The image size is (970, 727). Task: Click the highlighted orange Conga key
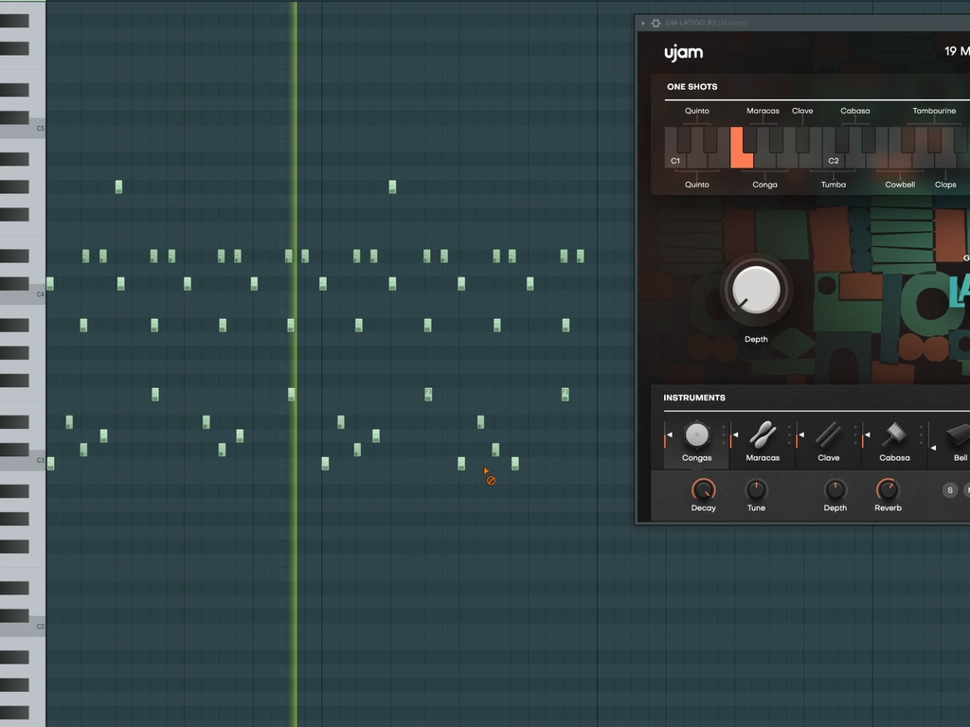(741, 150)
